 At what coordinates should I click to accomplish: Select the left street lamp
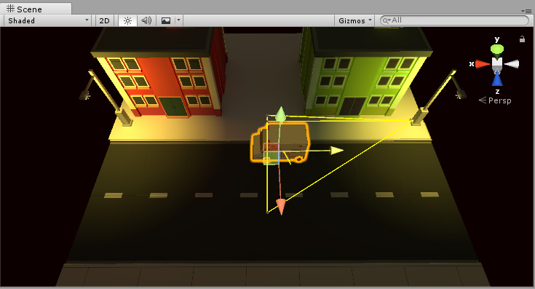(106, 98)
